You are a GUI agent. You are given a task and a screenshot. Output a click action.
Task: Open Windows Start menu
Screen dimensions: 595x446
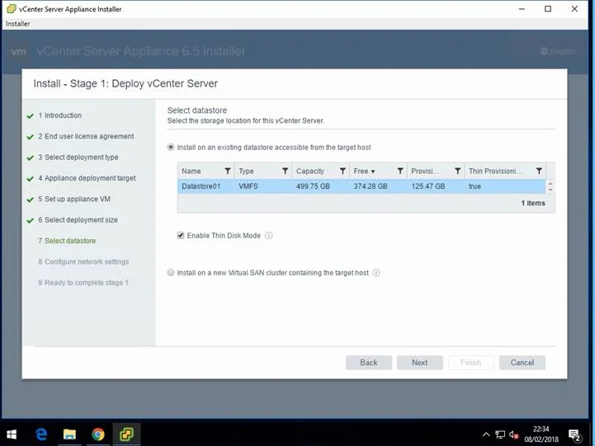coord(12,434)
